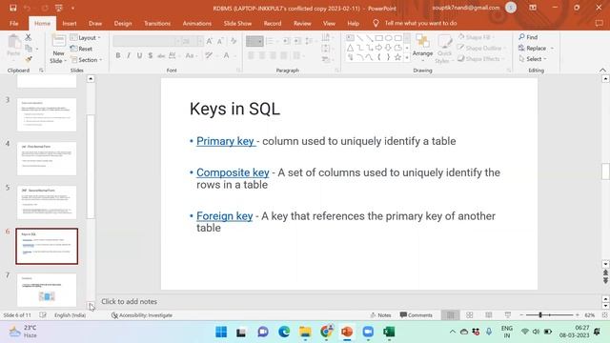610x343 pixels.
Task: Toggle the Notes pane button
Action: (x=380, y=315)
